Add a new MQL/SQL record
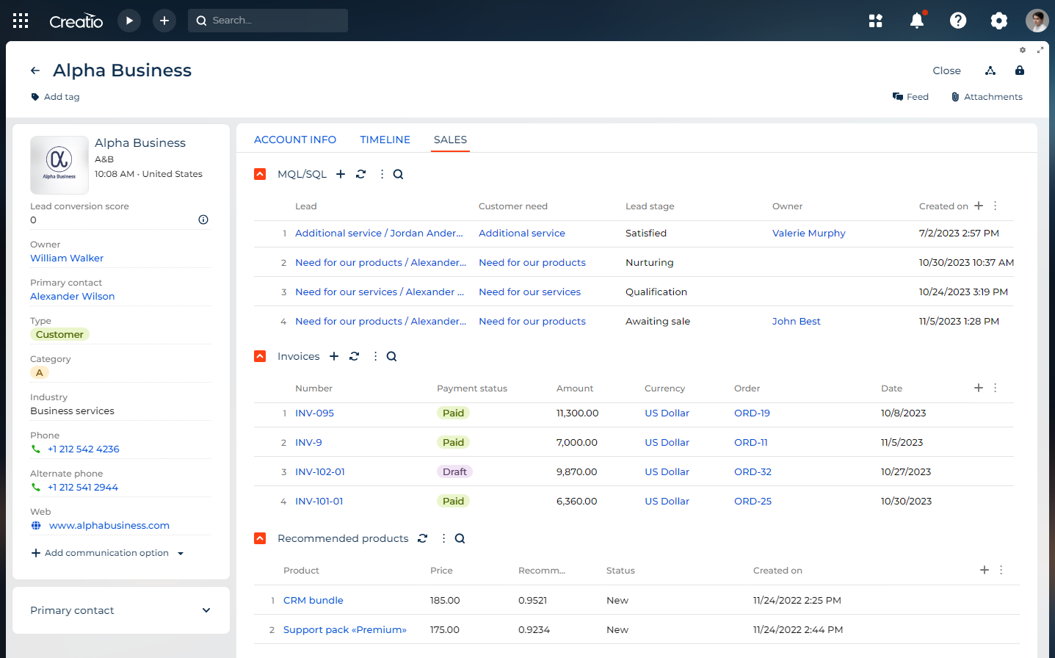Image resolution: width=1055 pixels, height=658 pixels. (x=341, y=174)
